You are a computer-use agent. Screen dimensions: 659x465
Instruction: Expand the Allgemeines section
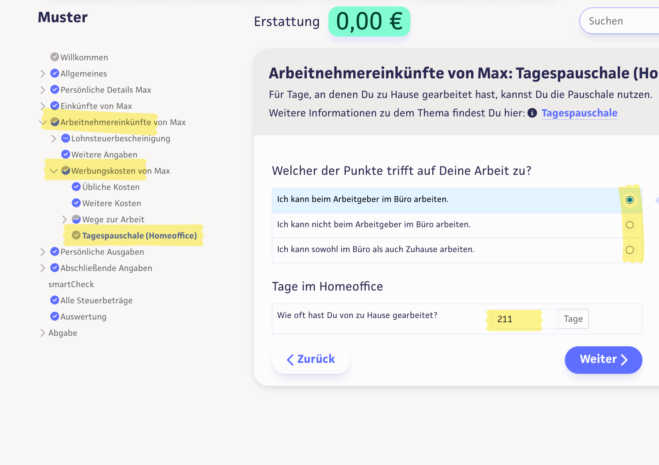[x=43, y=74]
